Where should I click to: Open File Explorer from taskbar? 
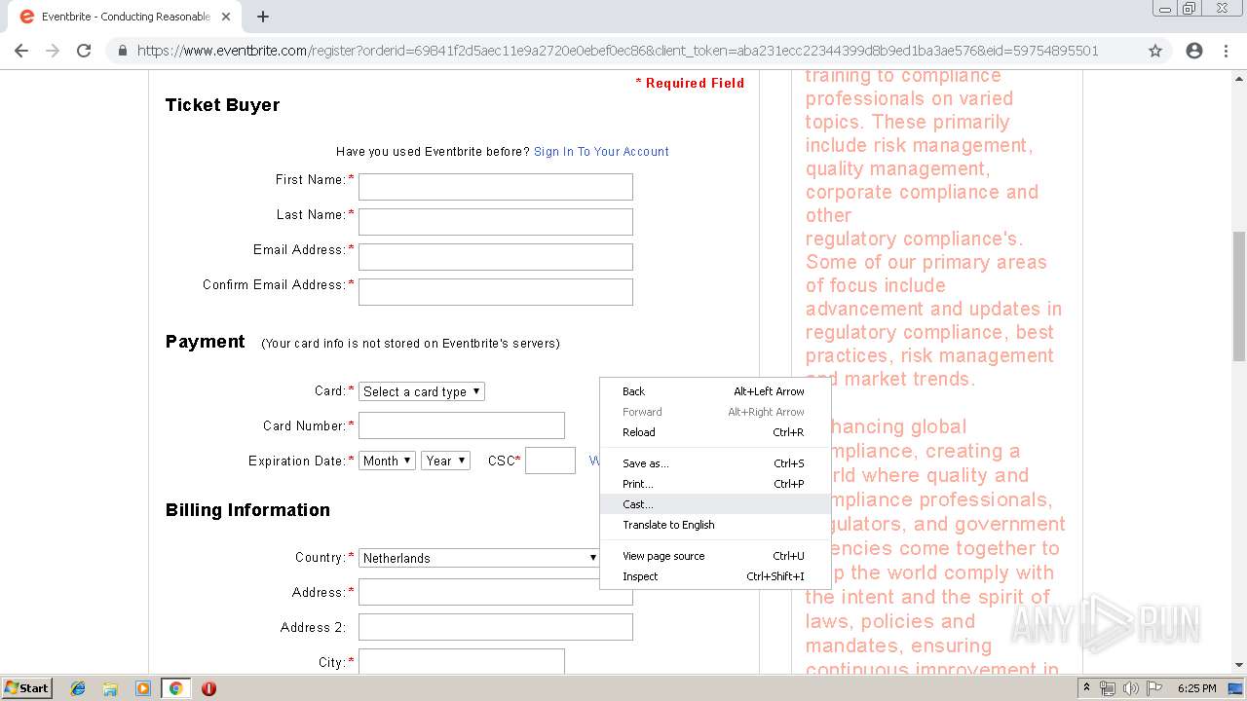[110, 688]
